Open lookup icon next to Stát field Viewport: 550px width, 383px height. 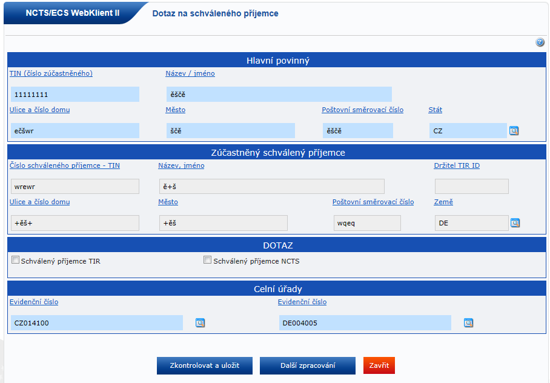514,130
